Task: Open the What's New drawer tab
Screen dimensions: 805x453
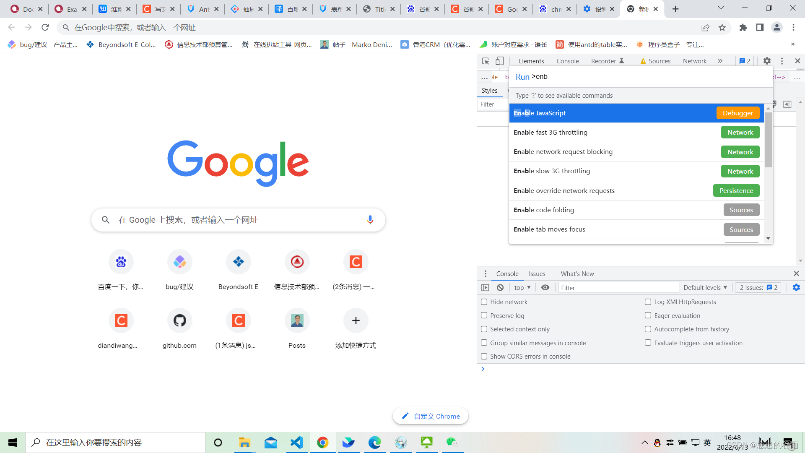Action: click(x=577, y=274)
